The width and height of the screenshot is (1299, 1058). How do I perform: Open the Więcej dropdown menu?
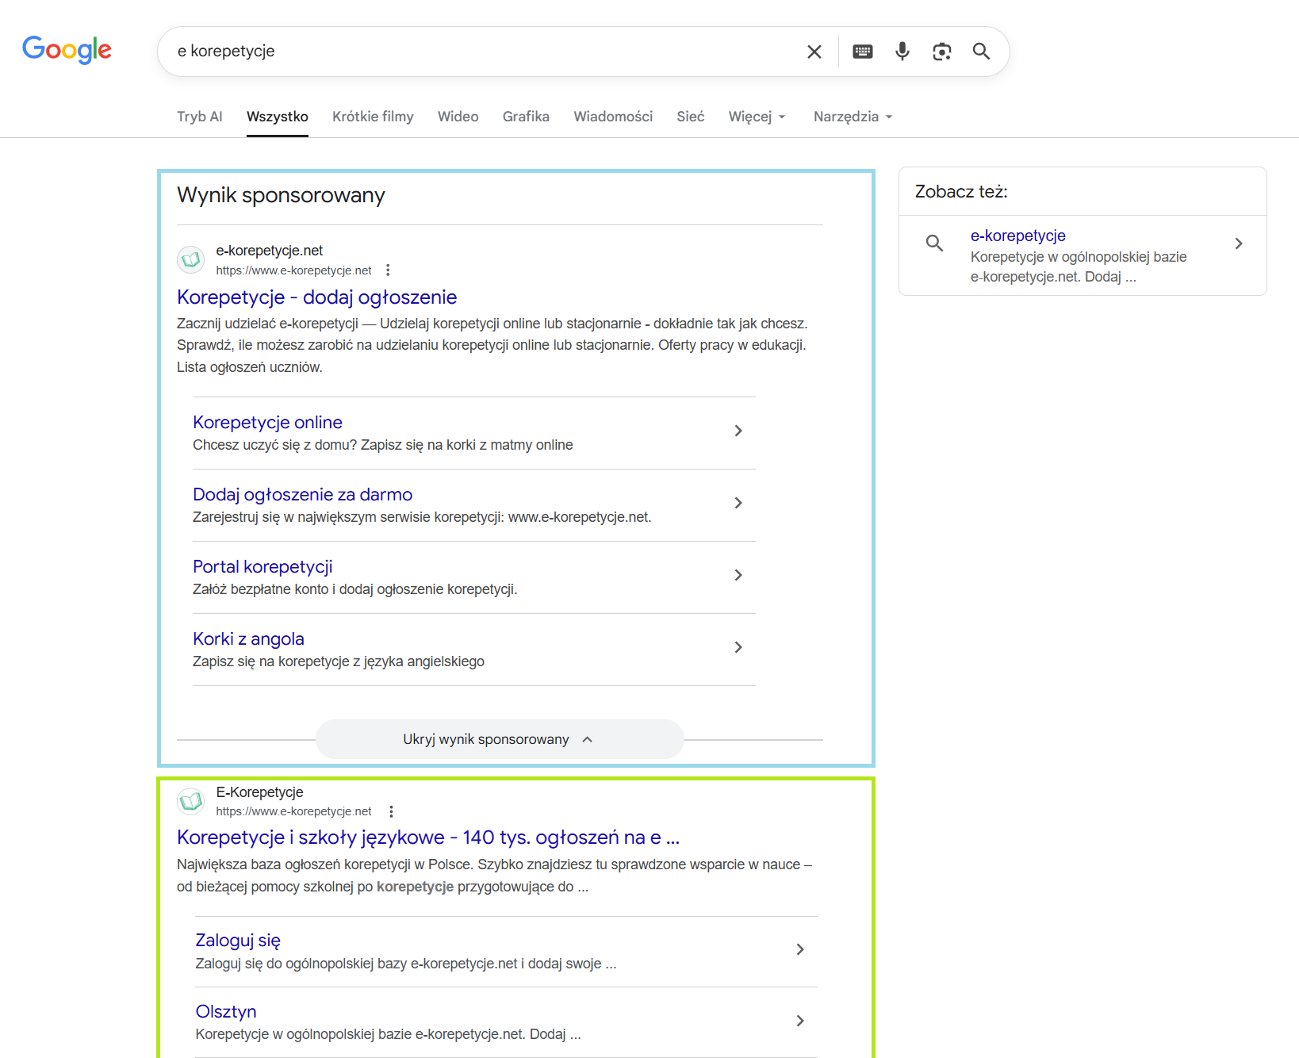pyautogui.click(x=757, y=117)
